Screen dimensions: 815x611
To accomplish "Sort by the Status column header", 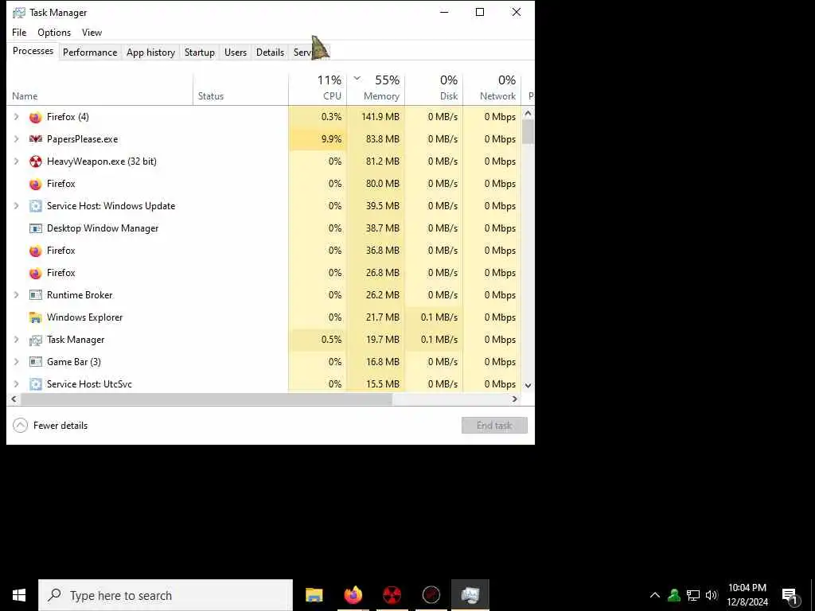I will click(x=240, y=88).
